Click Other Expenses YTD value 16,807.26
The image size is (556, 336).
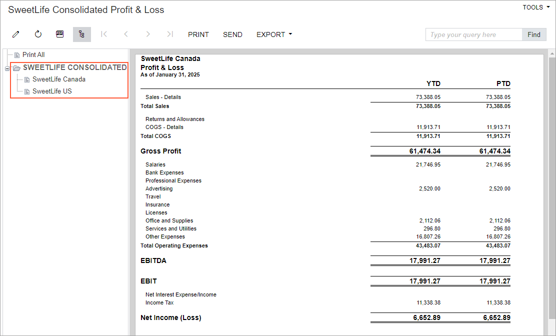428,236
